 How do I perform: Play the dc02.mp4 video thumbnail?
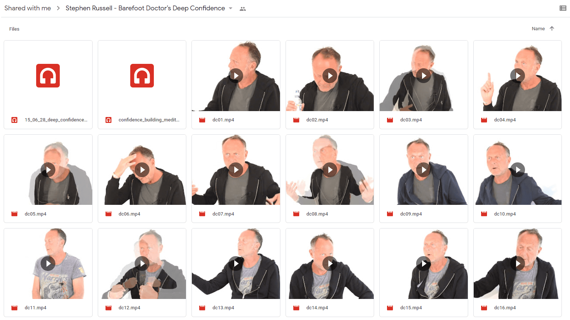(330, 76)
